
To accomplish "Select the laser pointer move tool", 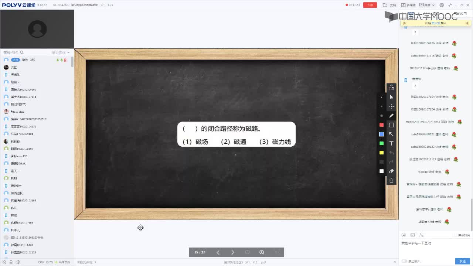I will pos(391,106).
